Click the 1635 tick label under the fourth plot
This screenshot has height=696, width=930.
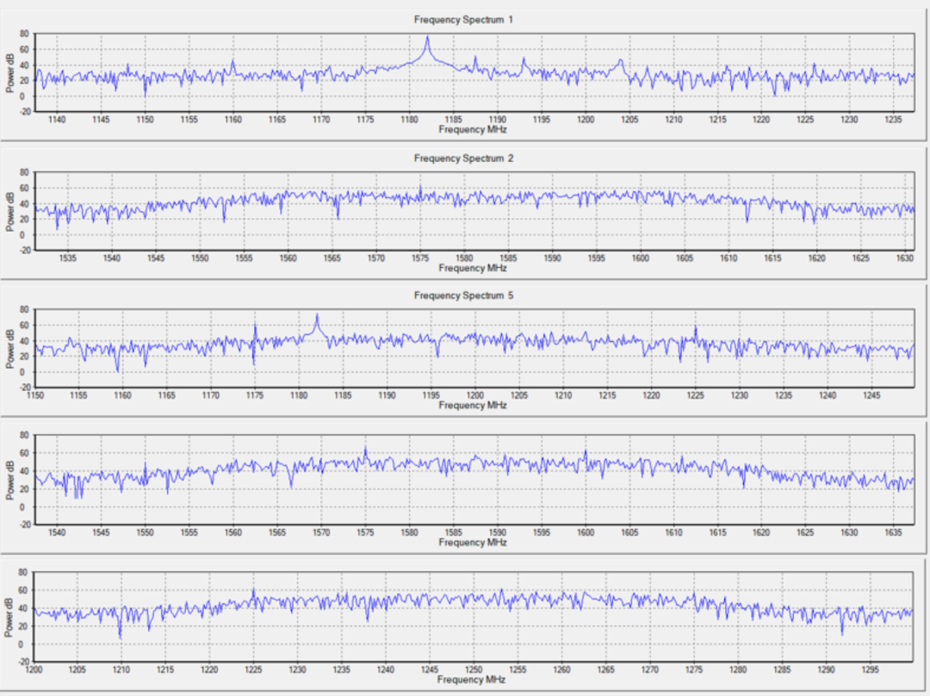(x=892, y=533)
